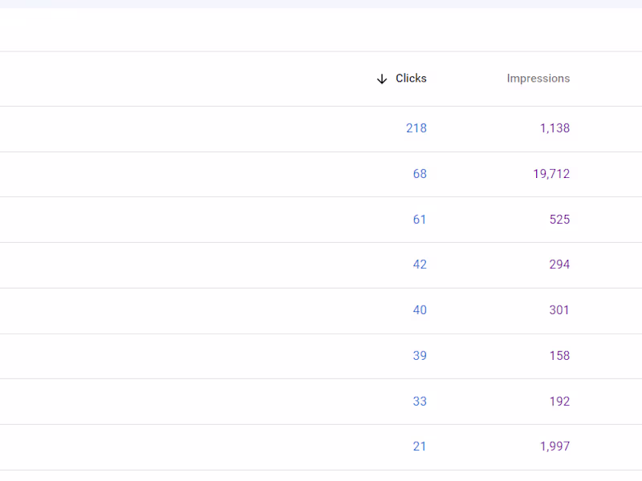Select the 158 impressions cell
The width and height of the screenshot is (642, 481).
(559, 356)
